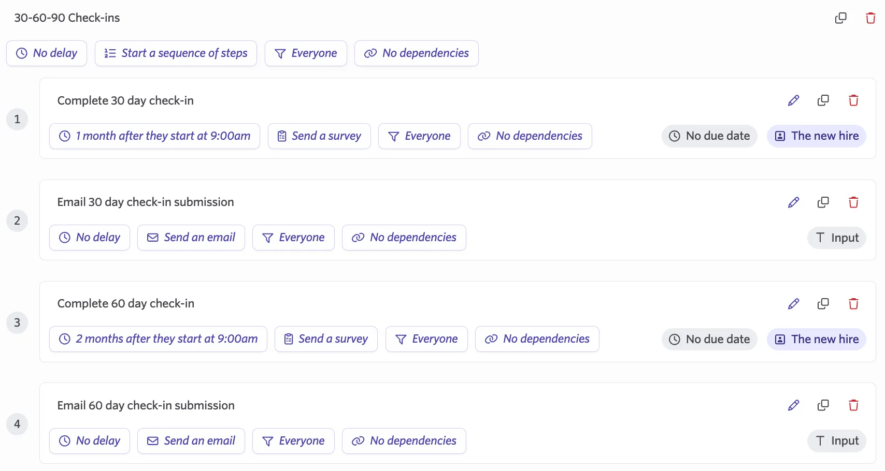The height and width of the screenshot is (471, 885).
Task: Open Send an email in Email 60 day submission
Action: [191, 441]
